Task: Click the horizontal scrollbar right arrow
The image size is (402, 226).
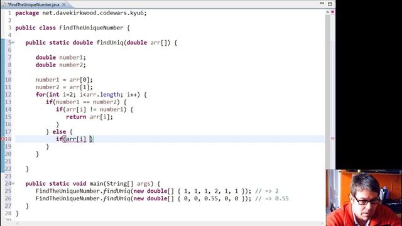Action: point(322,223)
